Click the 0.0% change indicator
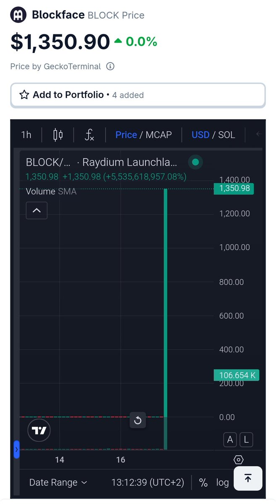This screenshot has height=504, width=276. 136,42
